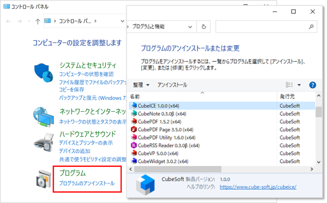
Task: Sort list by 名前 column header
Action: (x=135, y=97)
